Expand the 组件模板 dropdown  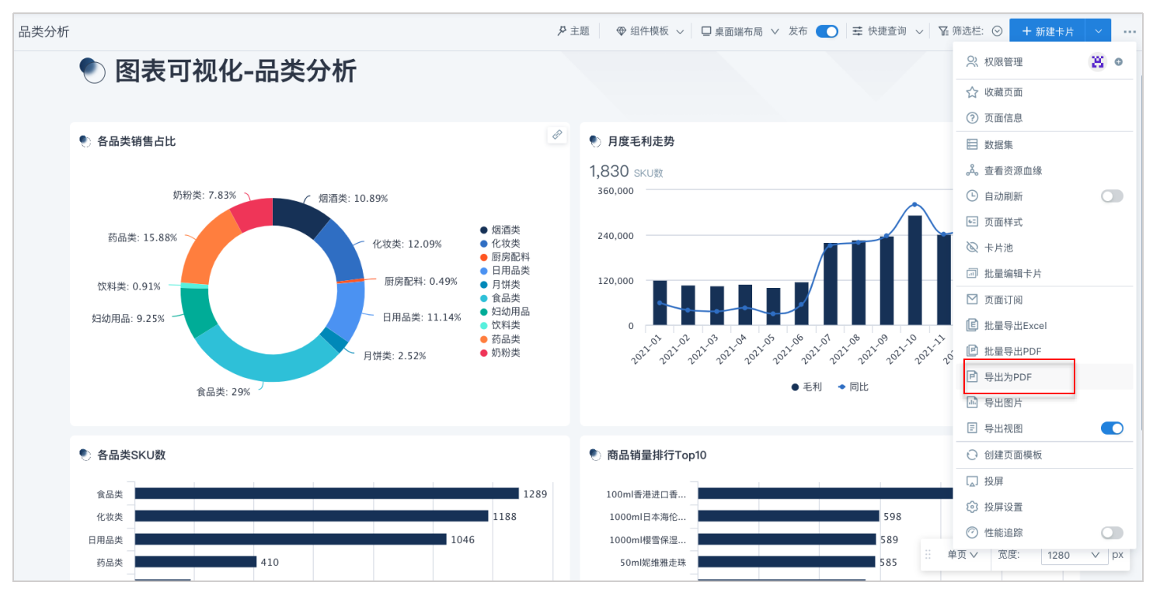pos(650,32)
